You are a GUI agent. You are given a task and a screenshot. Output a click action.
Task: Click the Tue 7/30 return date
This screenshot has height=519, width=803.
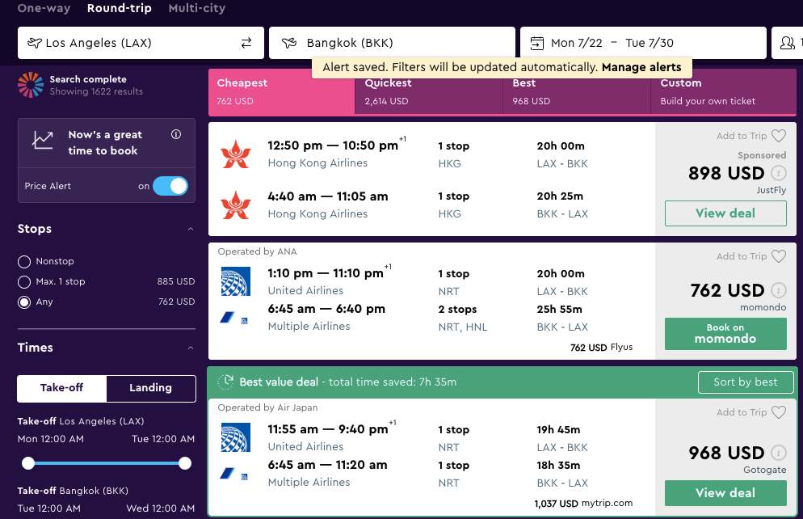pos(650,43)
